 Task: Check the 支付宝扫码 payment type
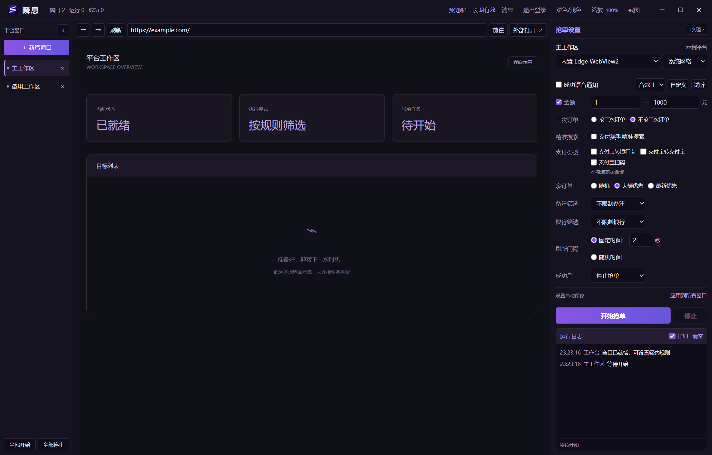click(x=594, y=162)
